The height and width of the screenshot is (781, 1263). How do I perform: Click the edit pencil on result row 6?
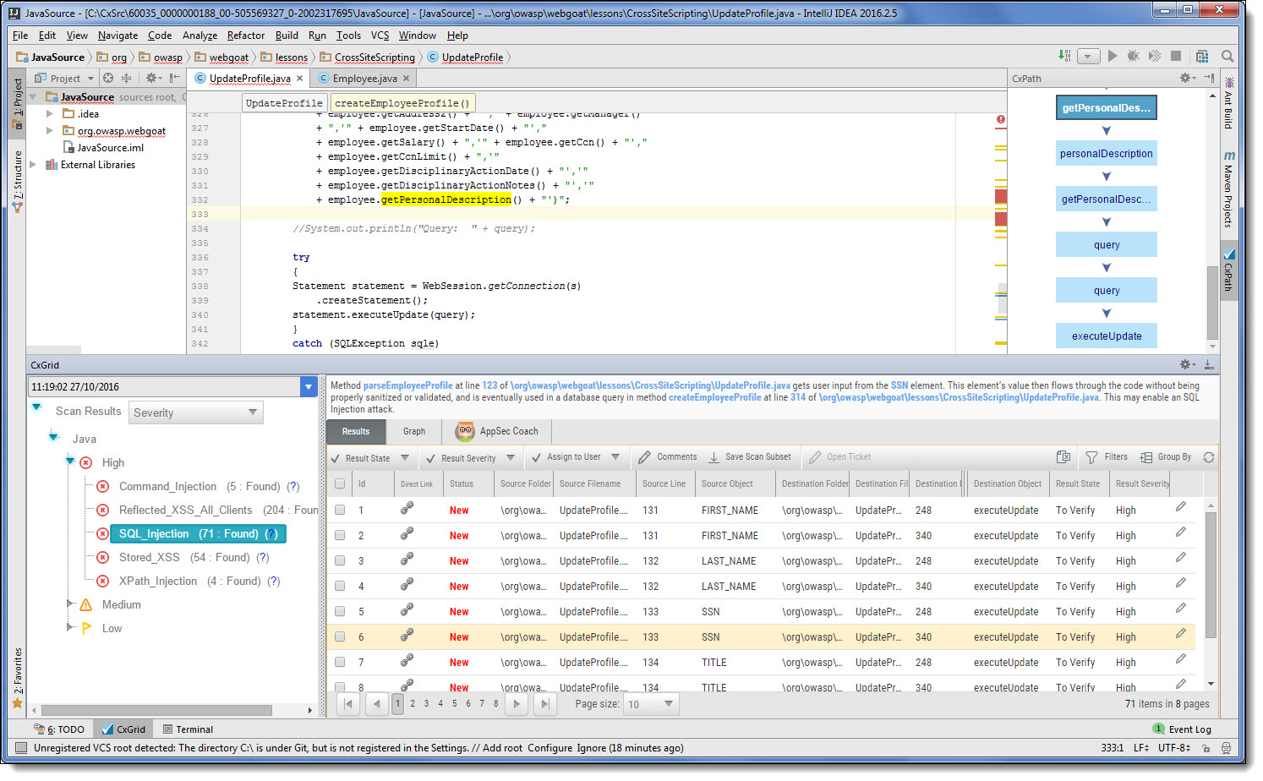pos(1181,634)
